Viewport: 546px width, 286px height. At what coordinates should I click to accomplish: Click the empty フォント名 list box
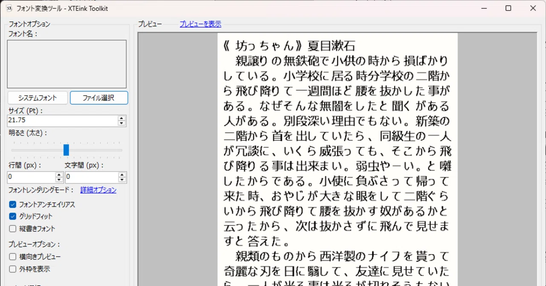pos(67,64)
